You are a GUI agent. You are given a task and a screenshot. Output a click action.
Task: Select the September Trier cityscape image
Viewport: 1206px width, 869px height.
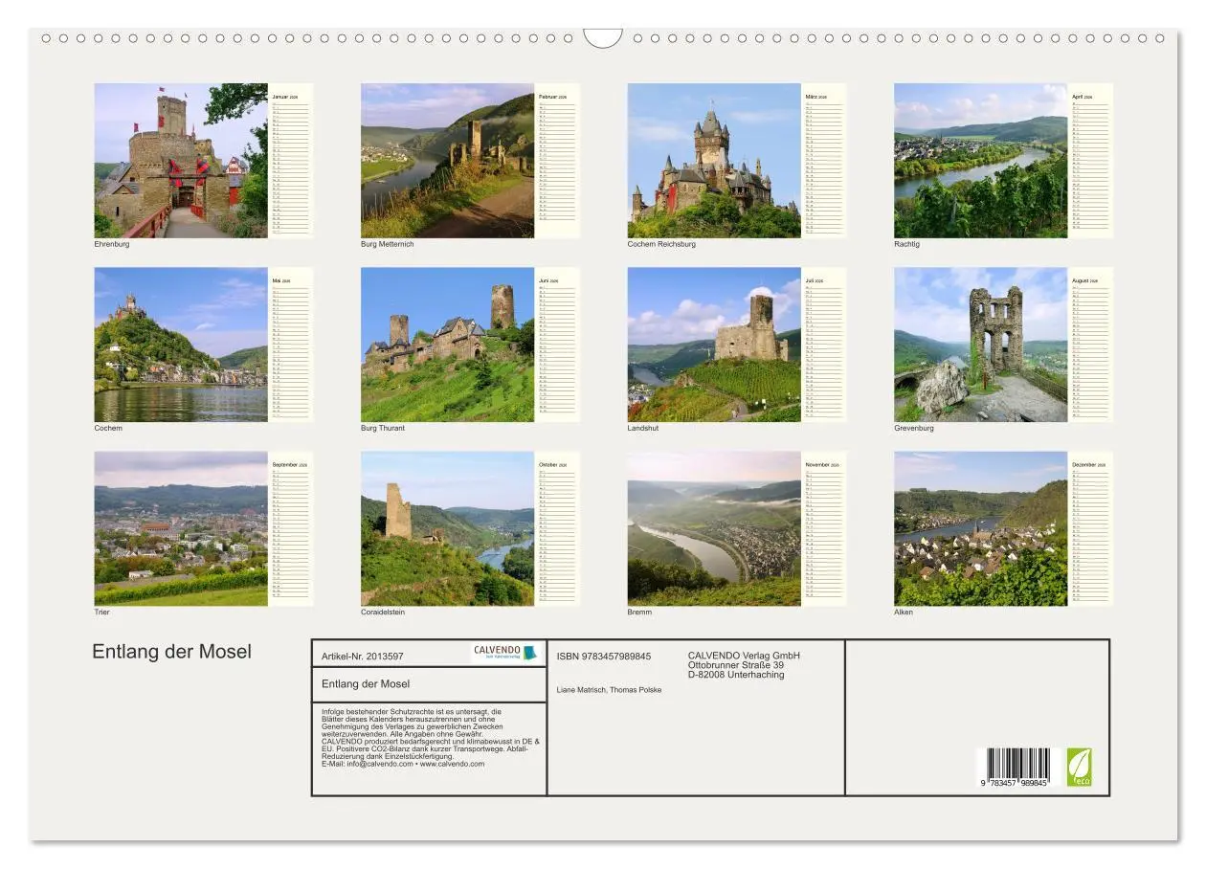point(182,528)
